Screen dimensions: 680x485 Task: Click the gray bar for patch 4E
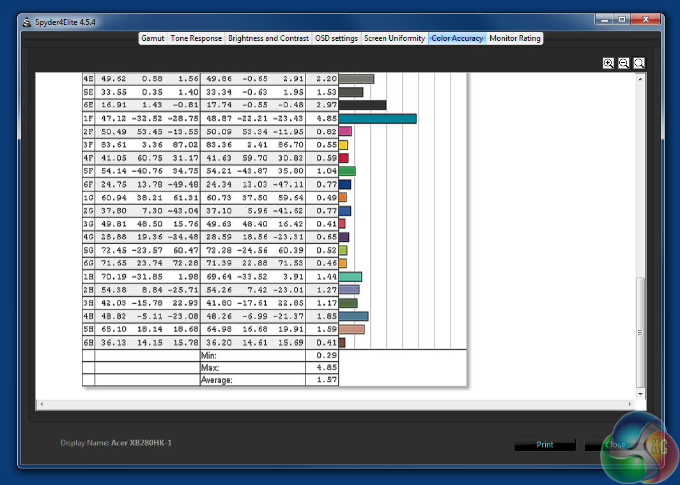pyautogui.click(x=356, y=79)
